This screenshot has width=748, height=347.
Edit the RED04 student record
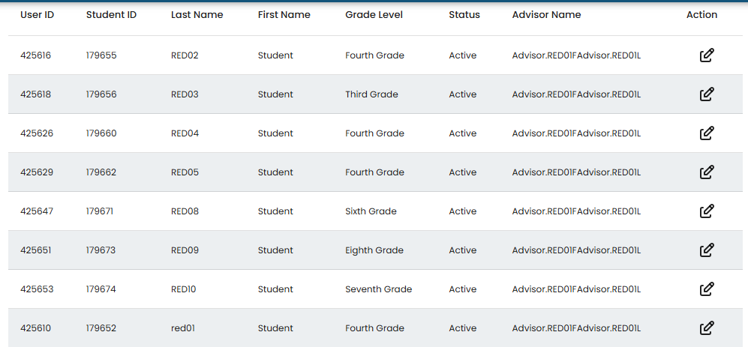click(x=706, y=133)
